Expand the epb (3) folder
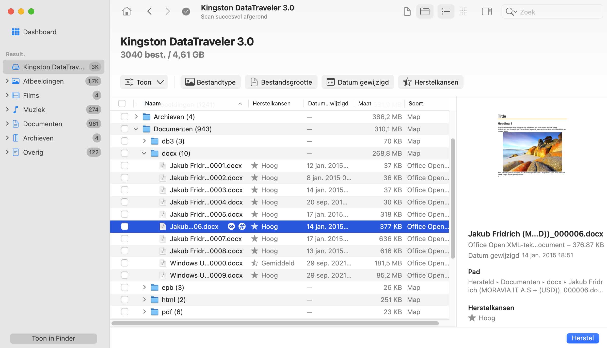Image resolution: width=607 pixels, height=348 pixels. coord(144,287)
